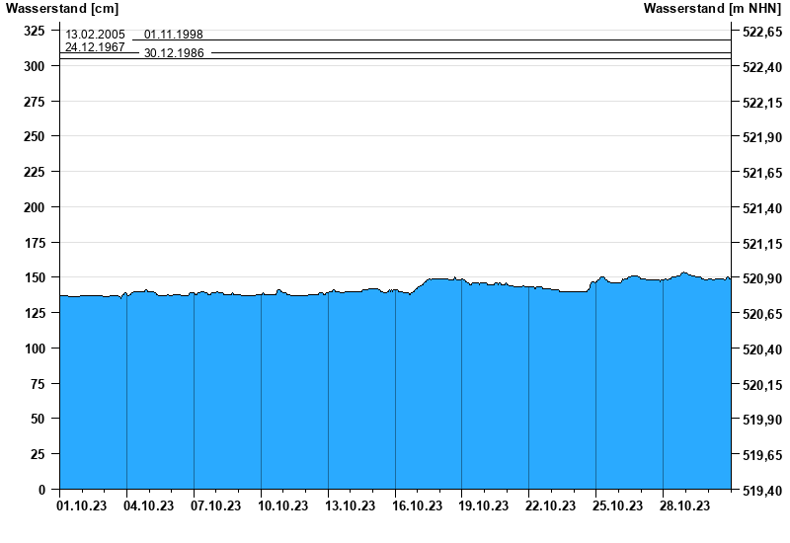Select the 520,90 value on right axis
Viewport: 790px width, 543px height.
tap(761, 278)
